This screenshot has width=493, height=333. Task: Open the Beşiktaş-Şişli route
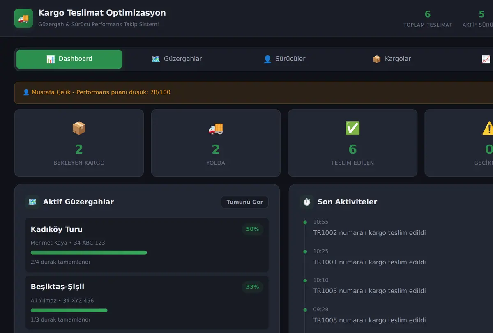click(x=147, y=303)
